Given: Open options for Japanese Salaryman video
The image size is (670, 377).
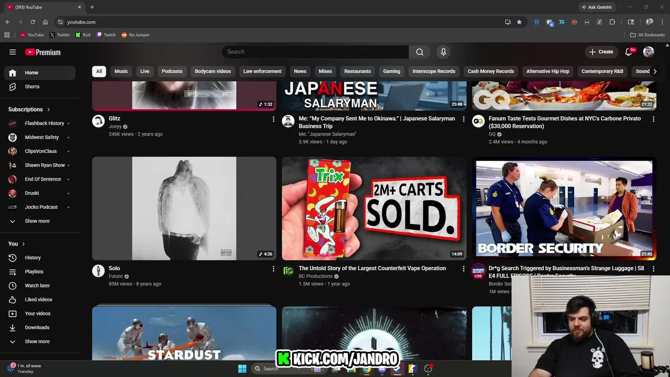Looking at the screenshot, I should [463, 119].
